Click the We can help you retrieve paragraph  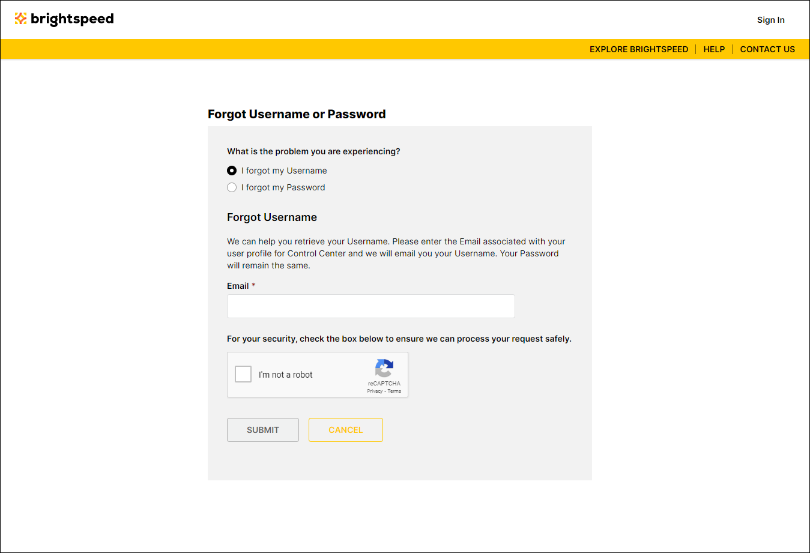tap(396, 253)
